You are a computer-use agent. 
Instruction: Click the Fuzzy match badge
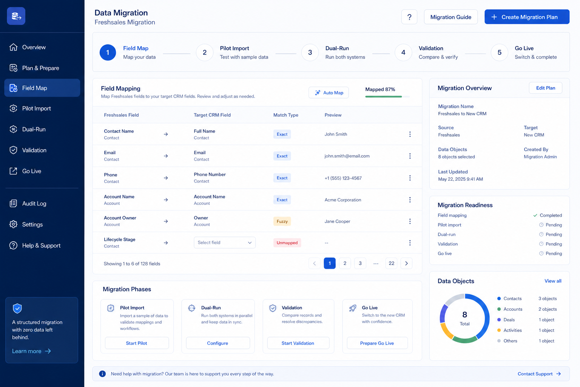tap(282, 221)
